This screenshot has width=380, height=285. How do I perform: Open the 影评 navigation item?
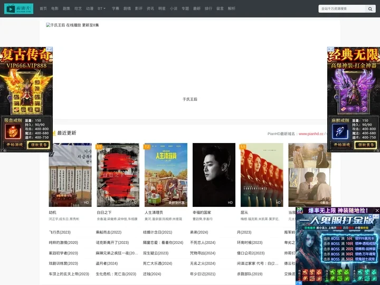[139, 8]
